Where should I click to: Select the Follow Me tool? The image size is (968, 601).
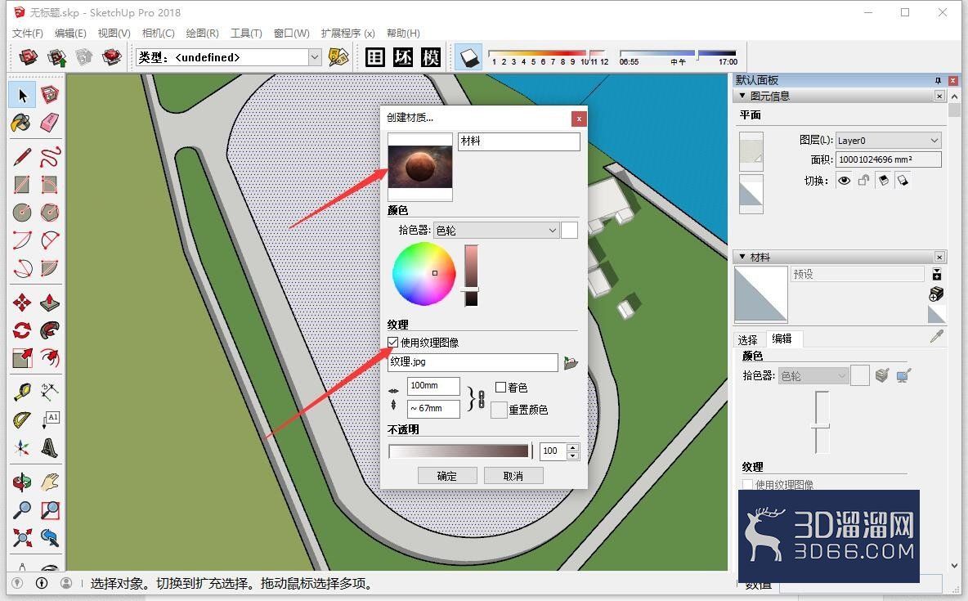coord(49,330)
